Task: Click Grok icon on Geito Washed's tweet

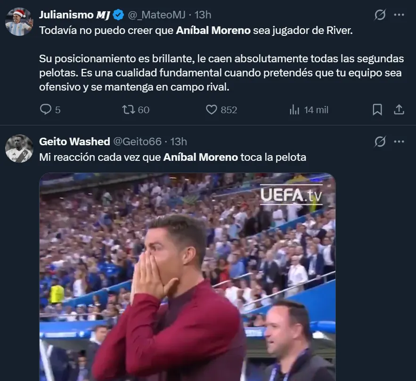Action: pos(380,141)
